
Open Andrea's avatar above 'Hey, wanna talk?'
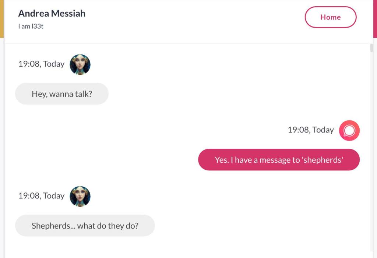click(x=80, y=64)
